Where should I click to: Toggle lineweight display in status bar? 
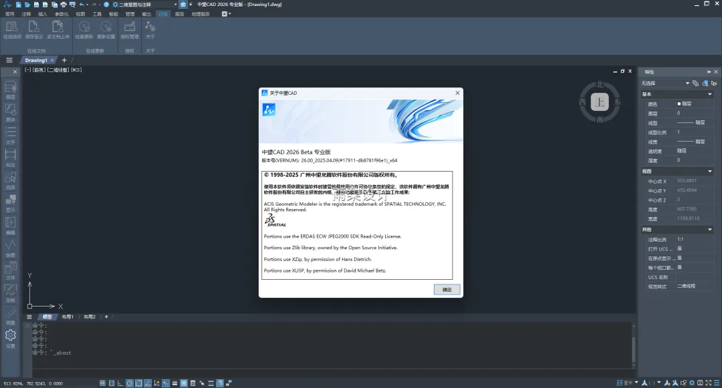[x=175, y=383]
